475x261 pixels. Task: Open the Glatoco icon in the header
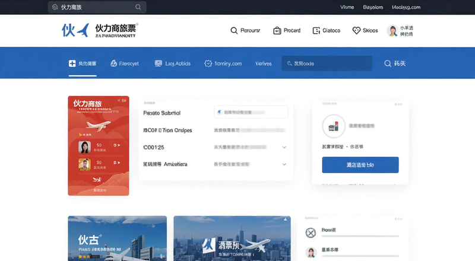pyautogui.click(x=316, y=31)
